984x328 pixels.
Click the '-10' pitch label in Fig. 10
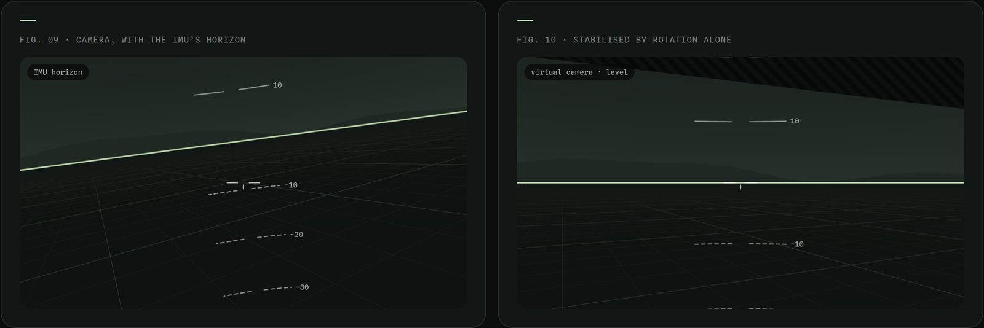[797, 244]
